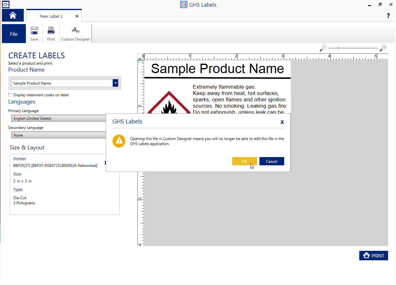Image resolution: width=396 pixels, height=285 pixels.
Task: Close the GHS Labels dialog with X
Action: point(282,122)
